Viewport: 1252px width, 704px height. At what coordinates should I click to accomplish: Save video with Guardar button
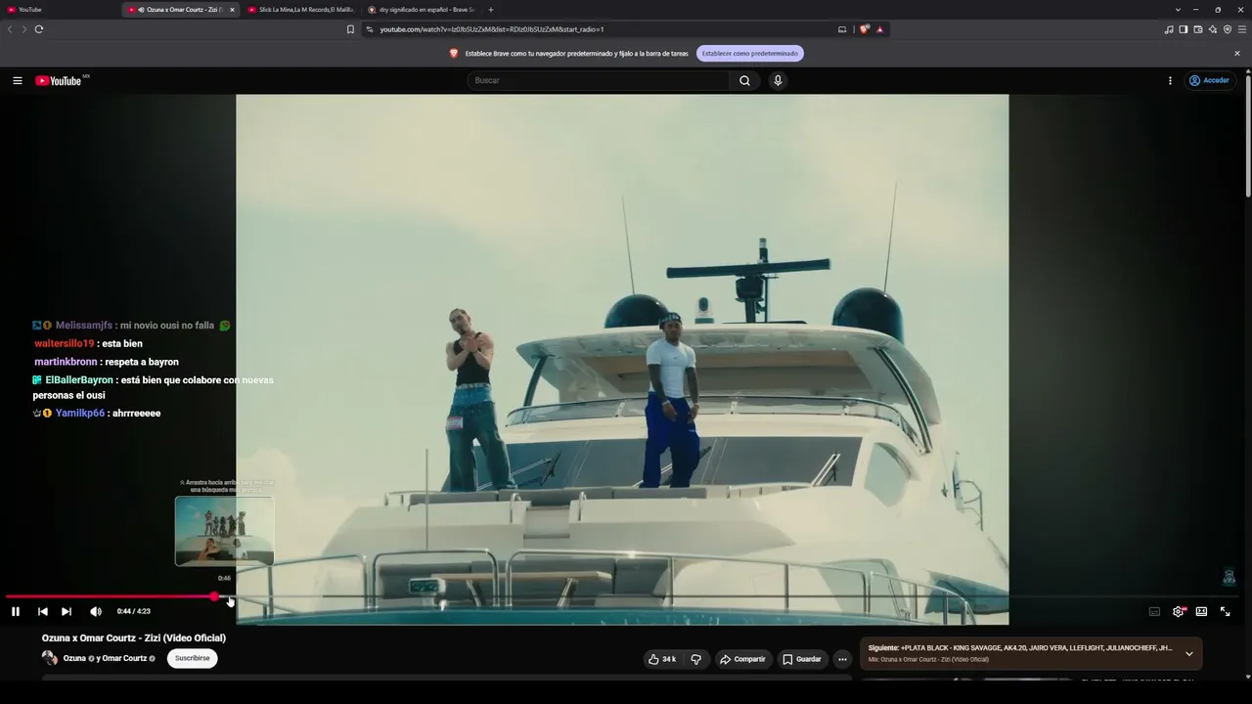(x=801, y=659)
